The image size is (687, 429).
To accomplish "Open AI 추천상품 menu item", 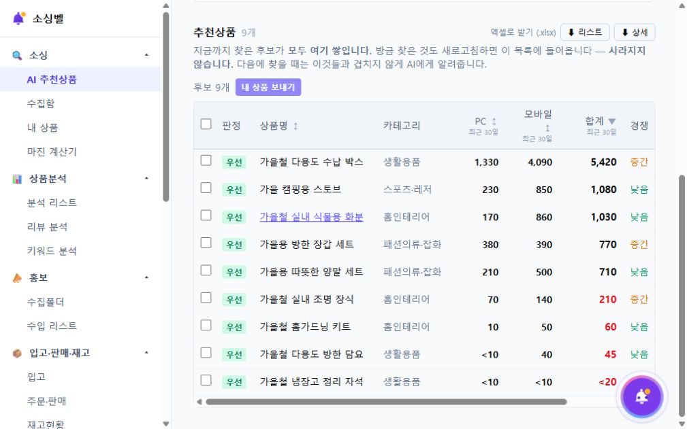I will pyautogui.click(x=80, y=80).
